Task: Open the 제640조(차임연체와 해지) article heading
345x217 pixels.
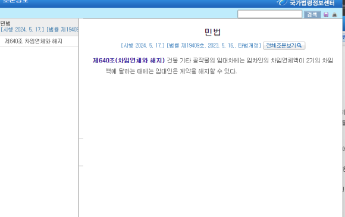Action: pyautogui.click(x=128, y=61)
